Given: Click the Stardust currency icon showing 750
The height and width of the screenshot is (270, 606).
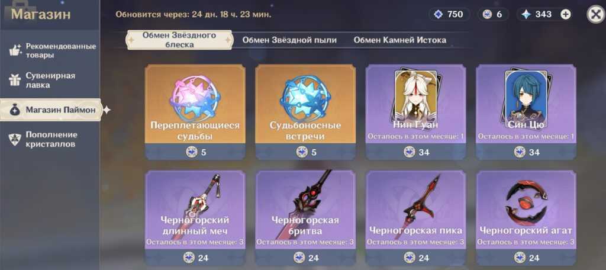Looking at the screenshot, I should (x=438, y=15).
